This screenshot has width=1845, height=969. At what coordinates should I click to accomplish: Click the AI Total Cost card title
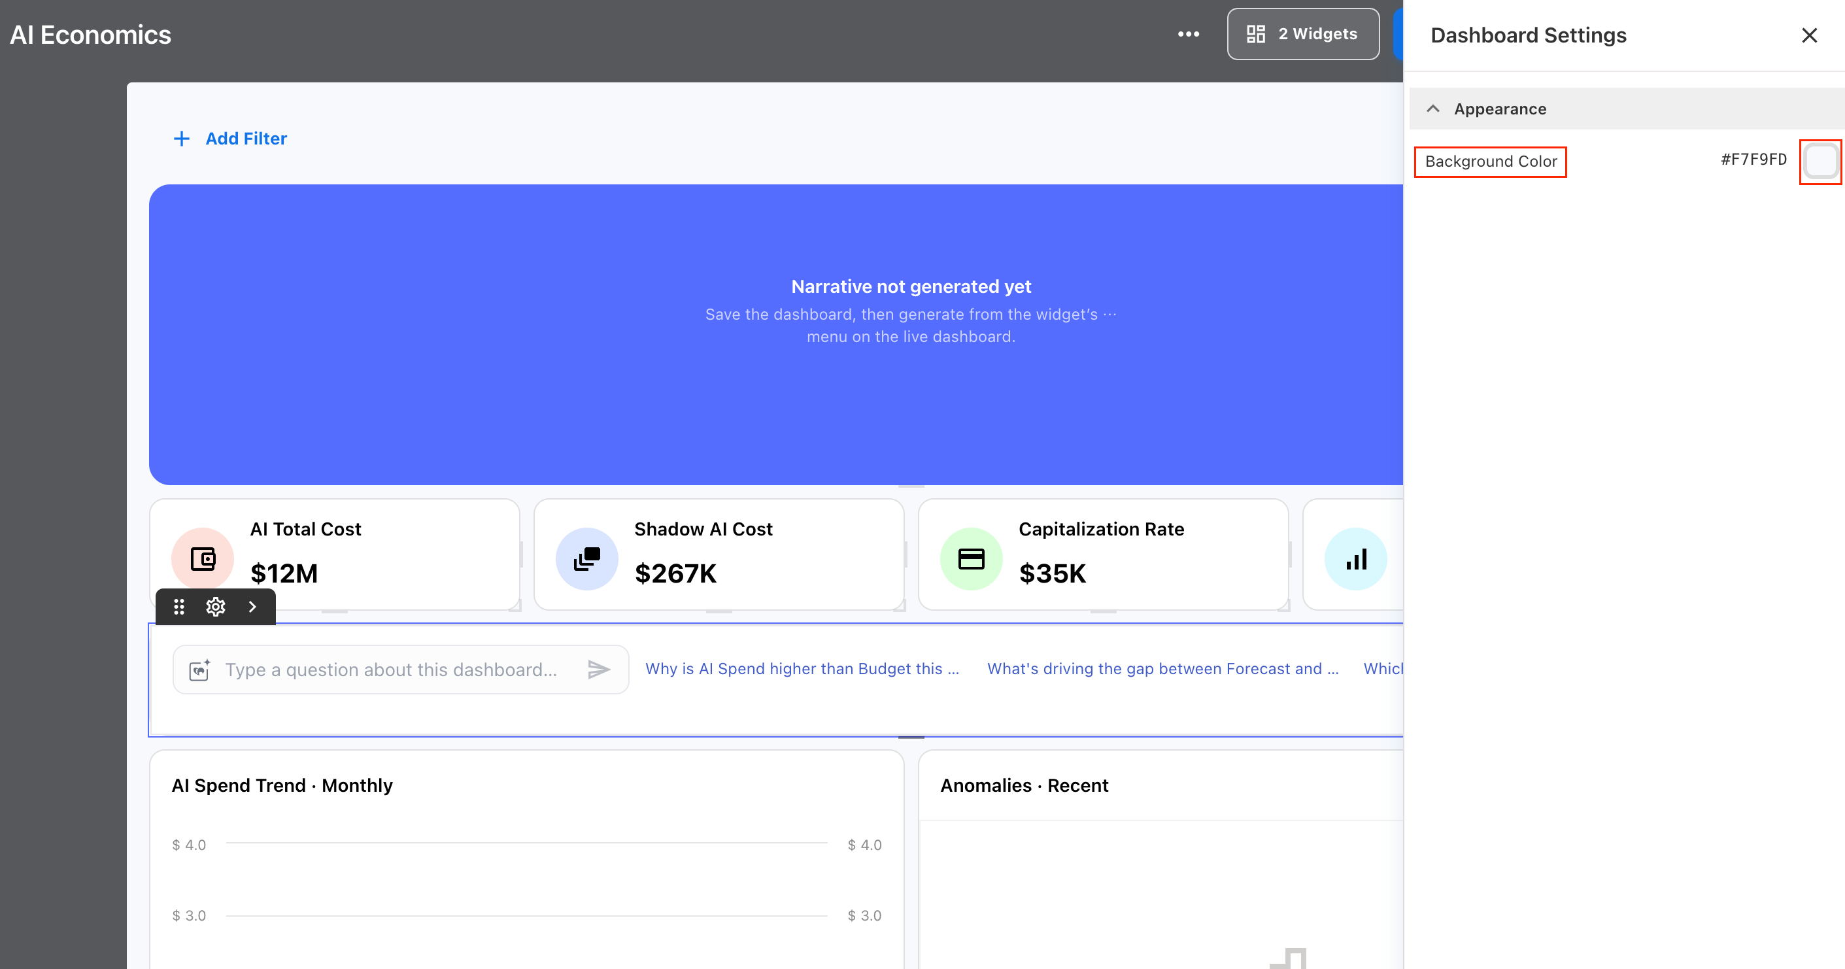pyautogui.click(x=306, y=529)
